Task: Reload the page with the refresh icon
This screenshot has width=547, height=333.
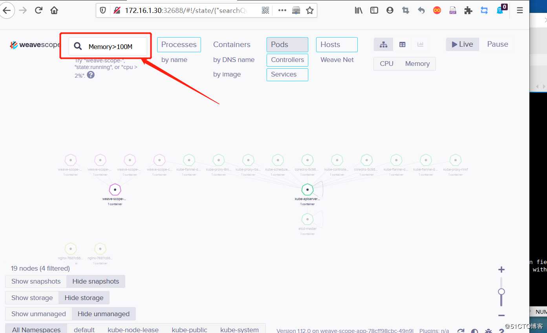Action: 38,11
